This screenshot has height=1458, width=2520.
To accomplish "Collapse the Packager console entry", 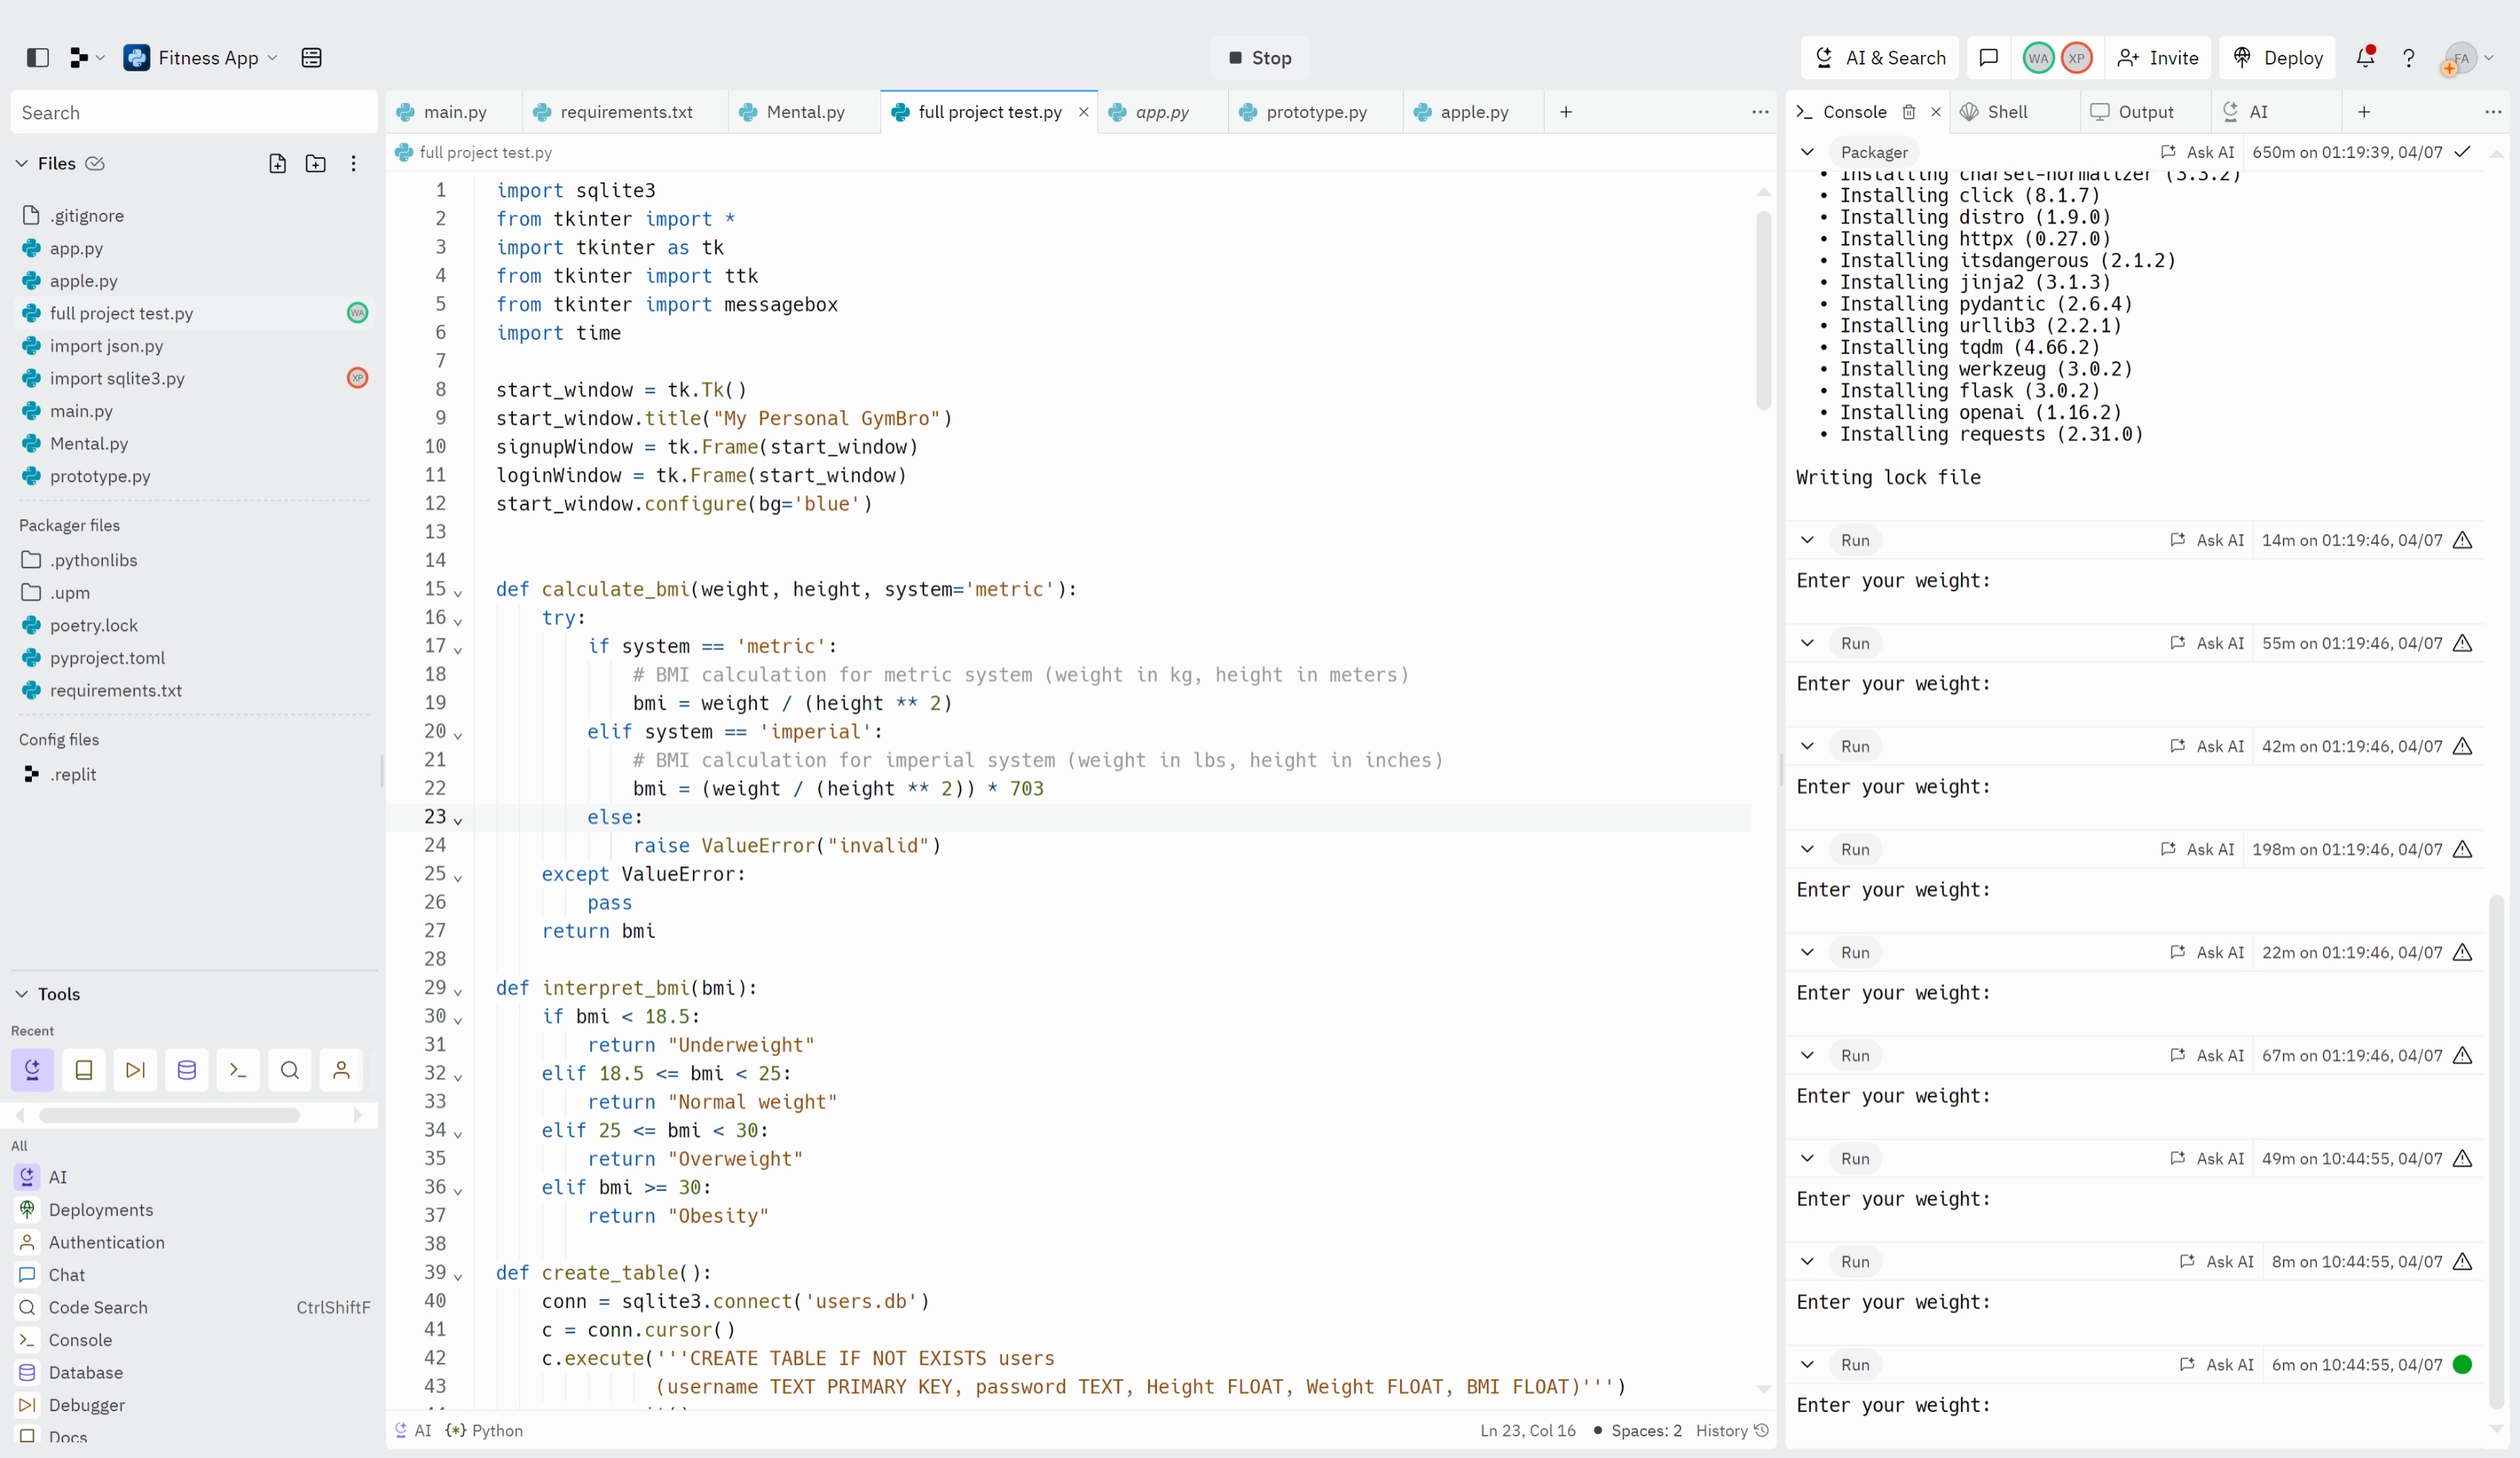I will pyautogui.click(x=1807, y=152).
